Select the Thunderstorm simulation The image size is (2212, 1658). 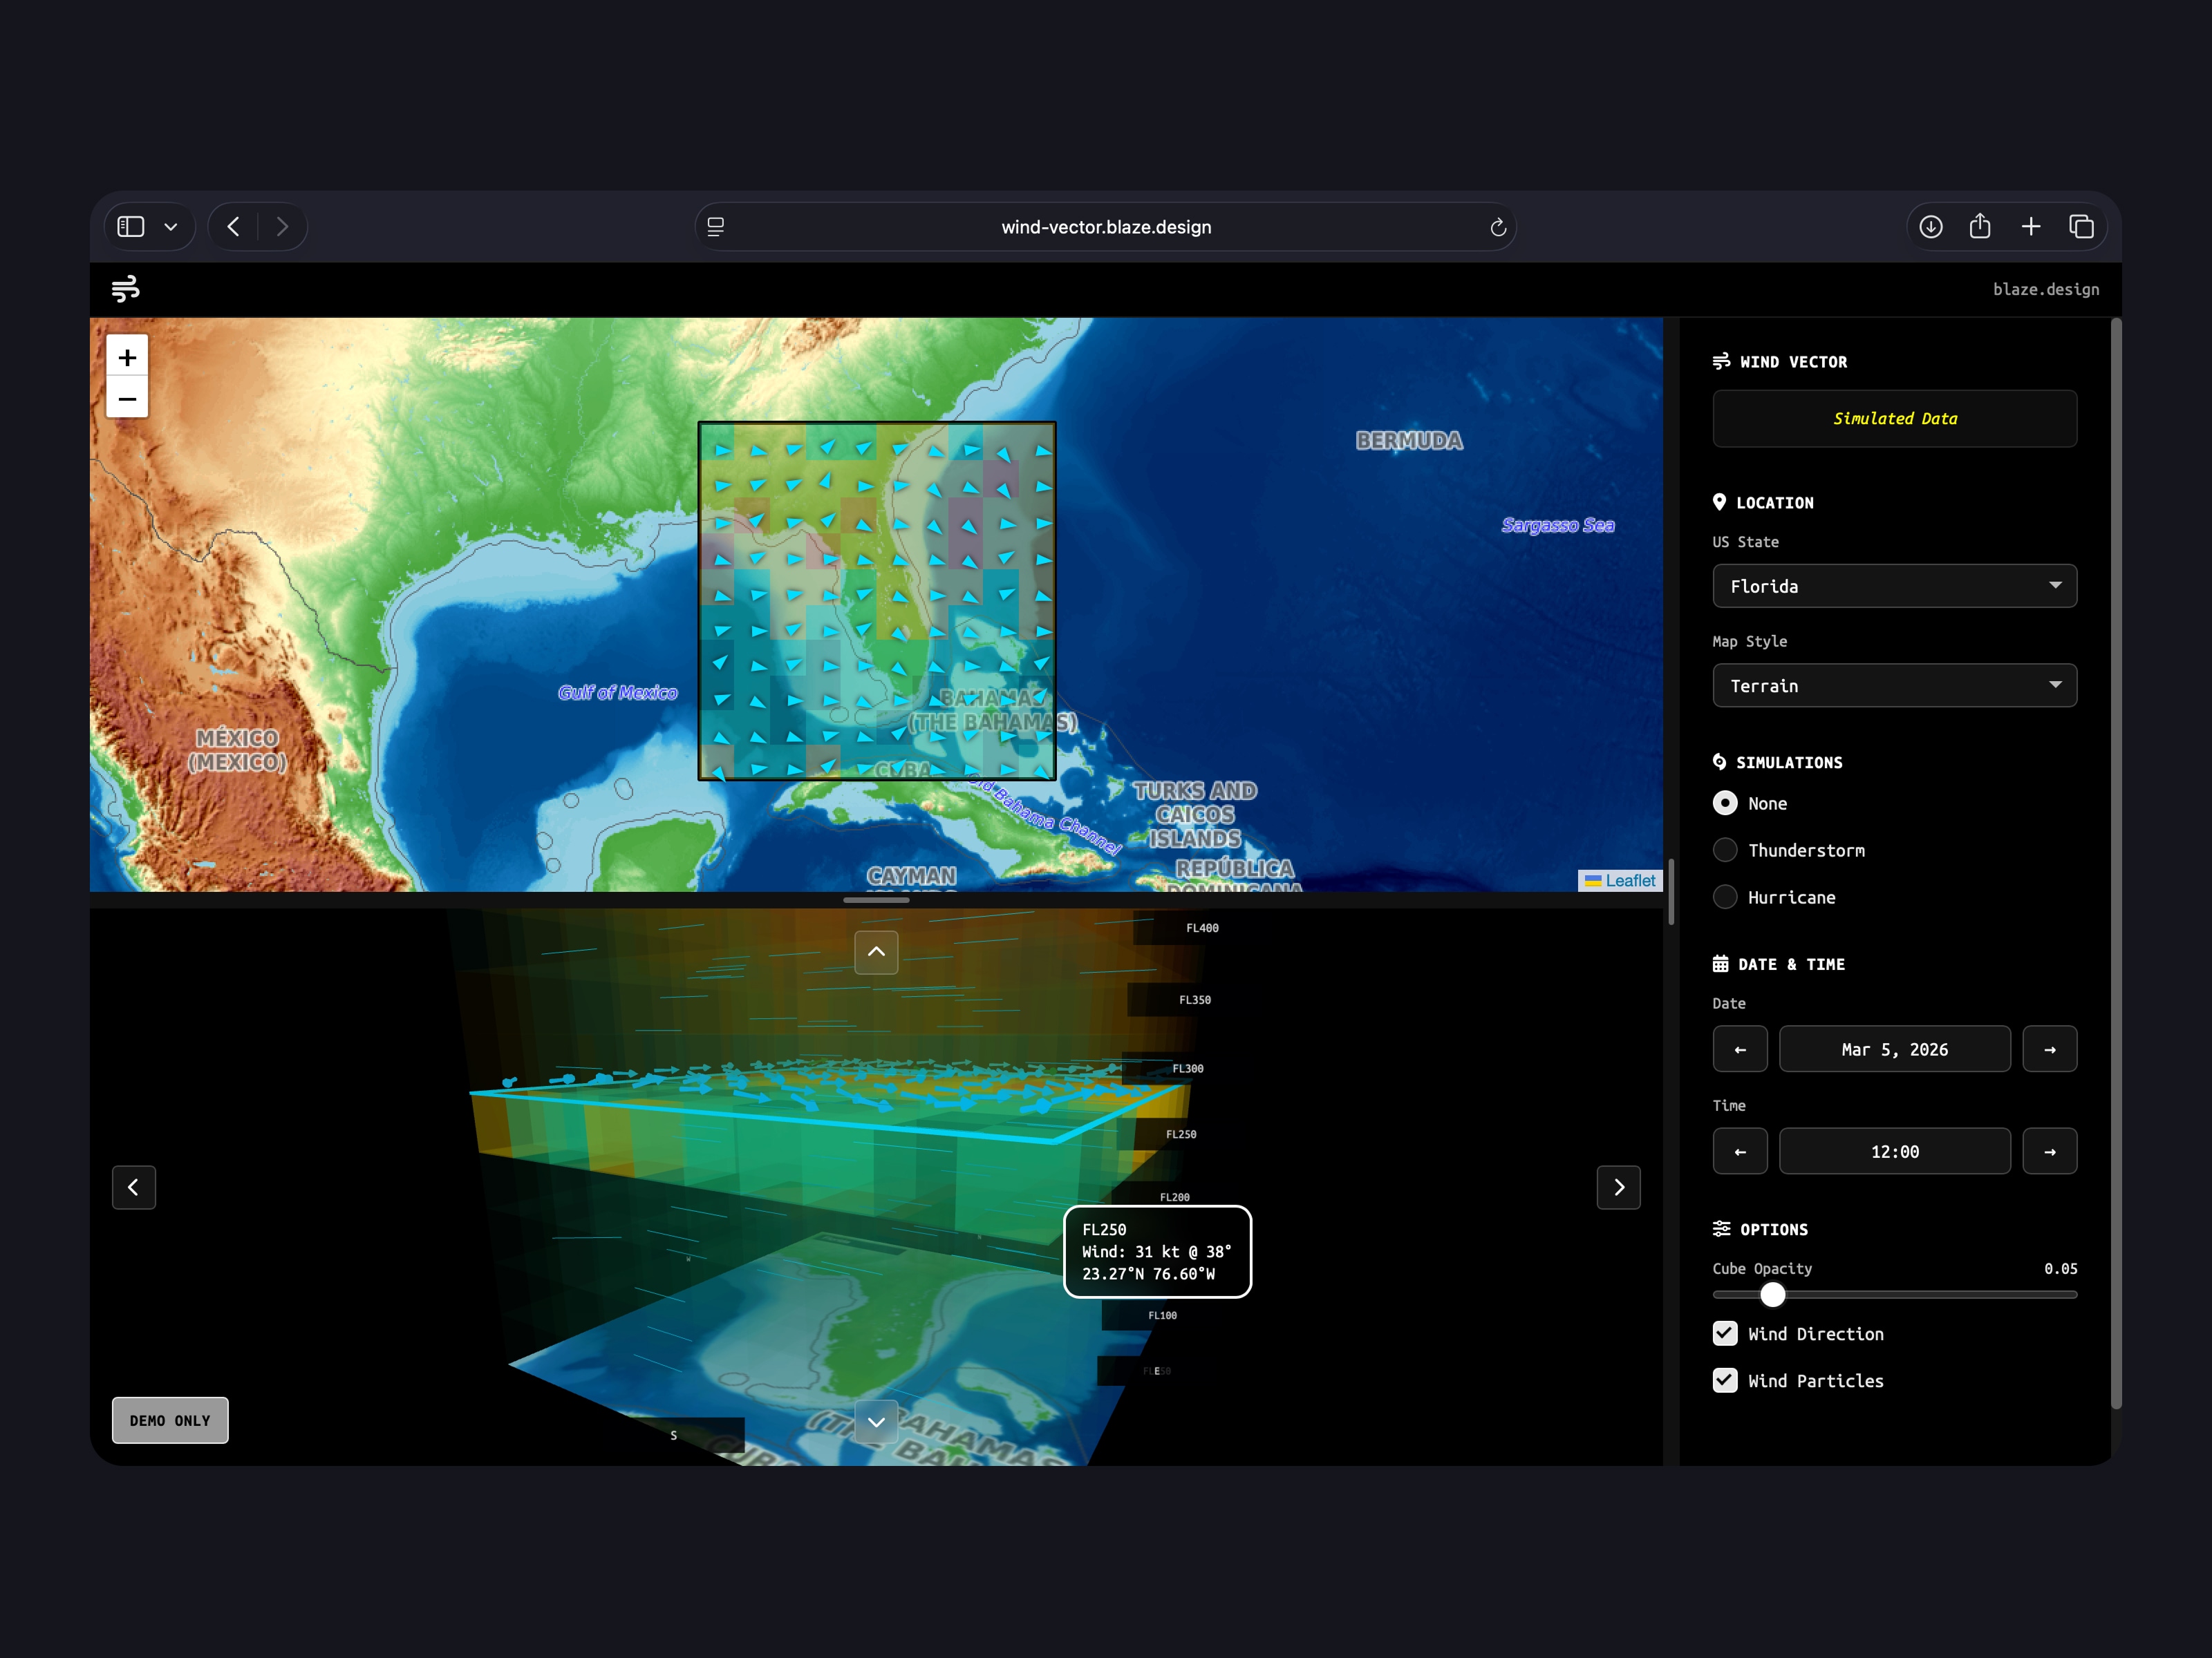[1725, 850]
